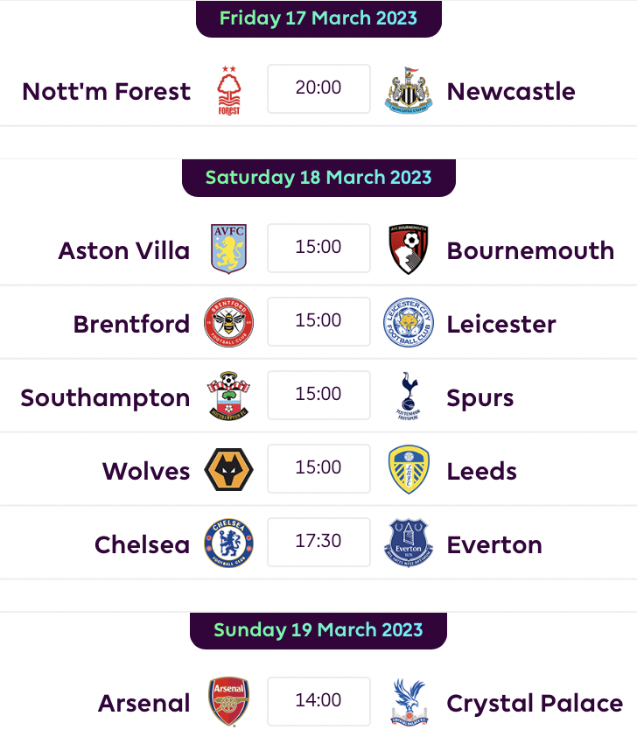Open the 20:00 Forest v Newcastle kickoff box
Image resolution: width=637 pixels, height=737 pixels.
click(318, 88)
